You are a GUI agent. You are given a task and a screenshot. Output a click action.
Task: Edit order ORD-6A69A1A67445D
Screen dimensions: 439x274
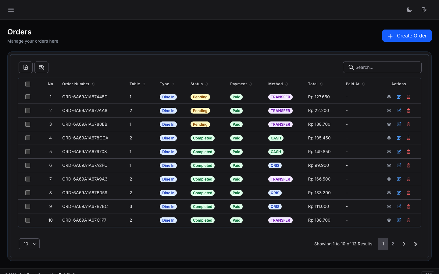(x=399, y=97)
